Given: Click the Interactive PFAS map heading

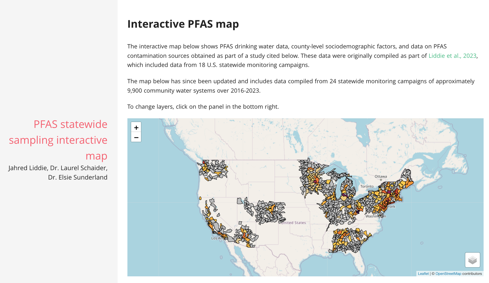Looking at the screenshot, I should click(183, 24).
